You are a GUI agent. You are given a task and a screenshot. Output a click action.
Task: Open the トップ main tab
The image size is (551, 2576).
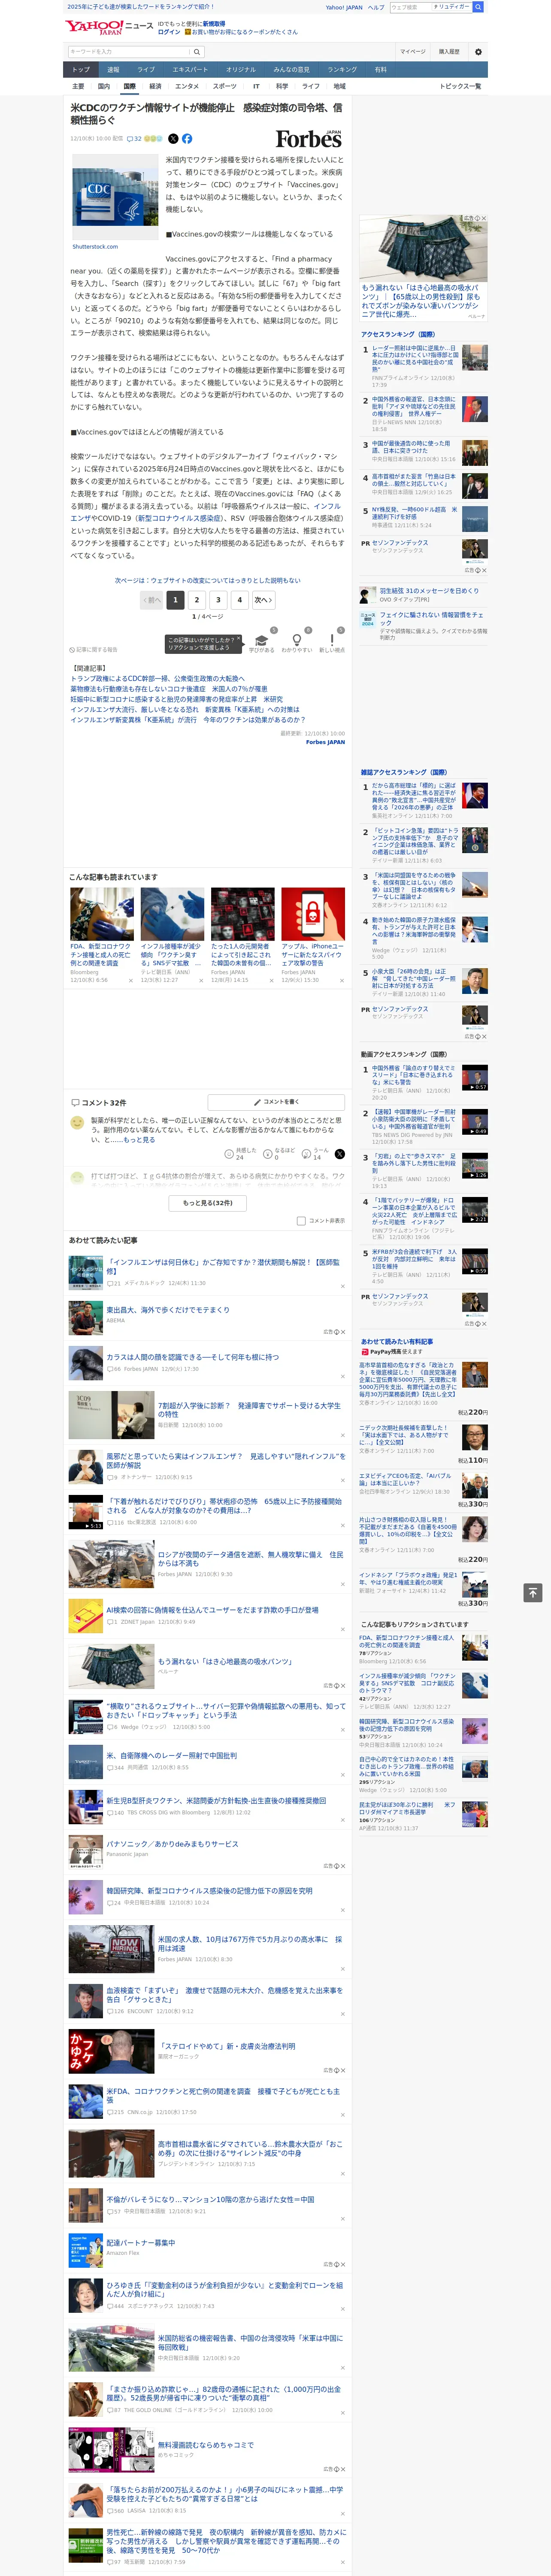[81, 70]
